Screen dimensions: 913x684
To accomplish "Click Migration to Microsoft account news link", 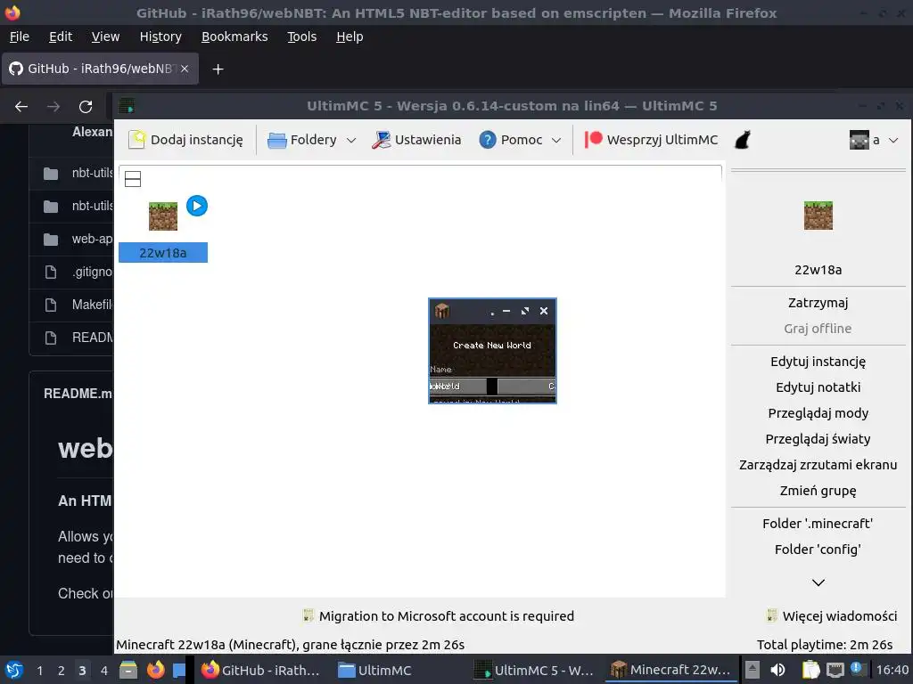I will pos(439,616).
